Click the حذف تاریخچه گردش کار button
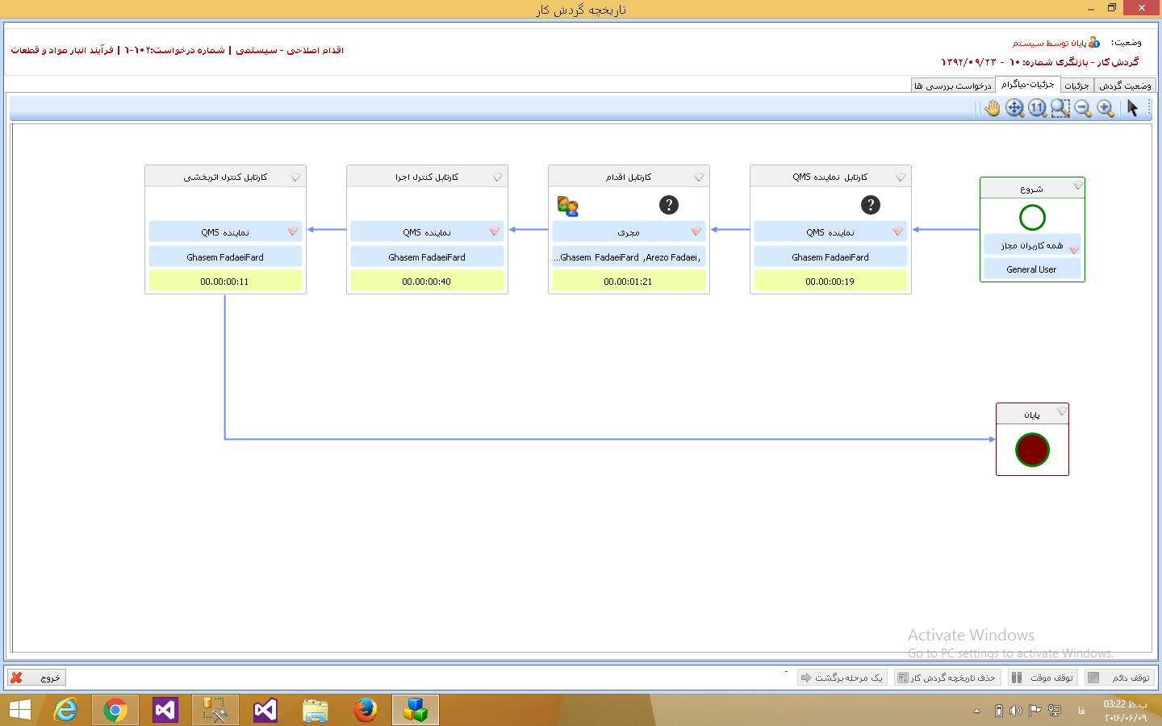 point(947,678)
